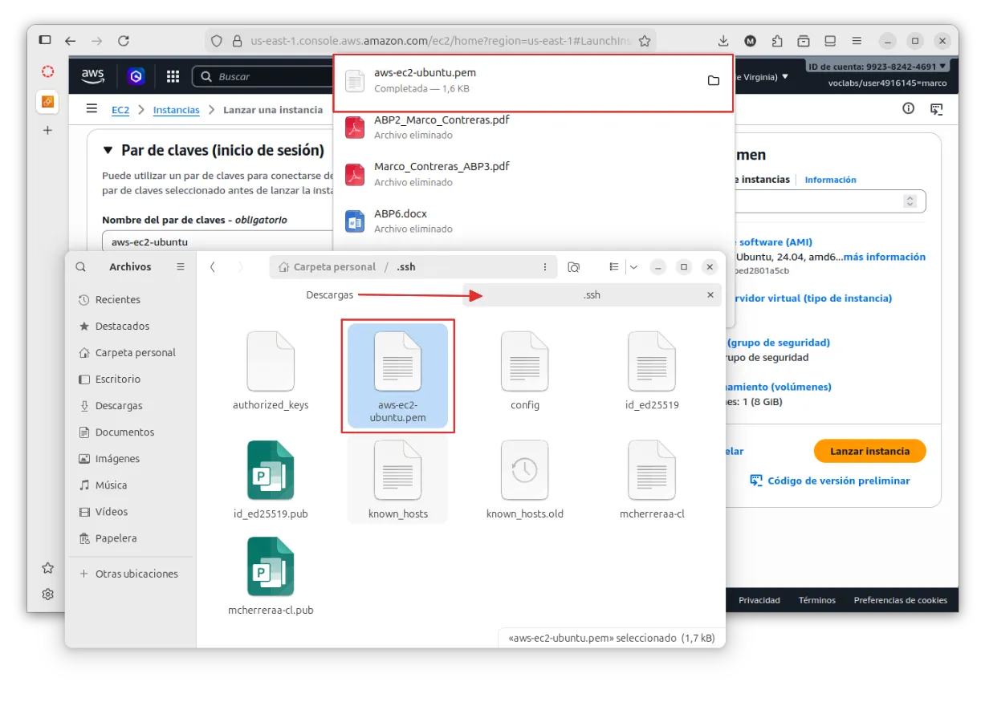Click the Lanzar instancia button
This screenshot has width=985, height=702.
coord(869,451)
